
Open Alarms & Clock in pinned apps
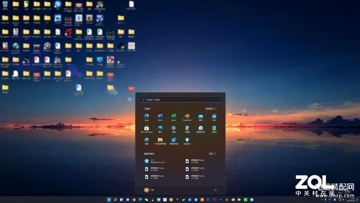201,129
